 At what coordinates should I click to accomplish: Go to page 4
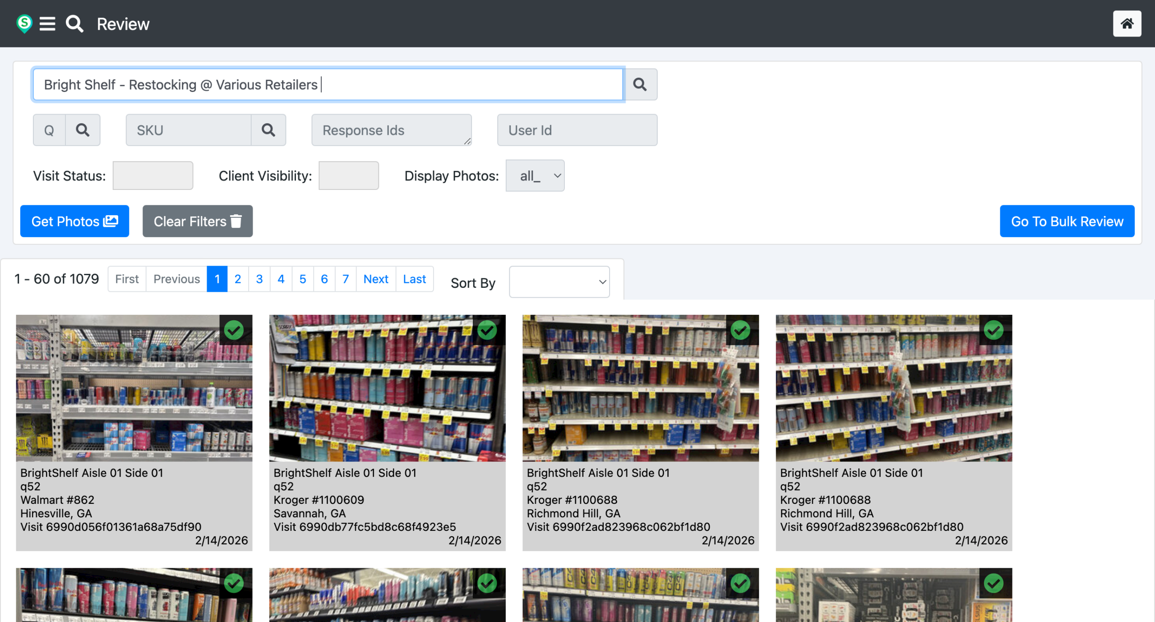pos(281,279)
